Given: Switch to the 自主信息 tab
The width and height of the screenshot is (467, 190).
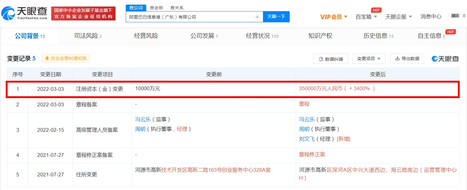Looking at the screenshot, I should [431, 36].
